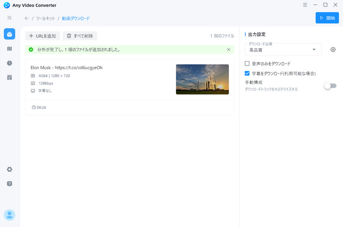Open the toolkit briefcase sidebar icon

(9, 34)
